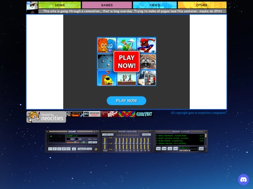Click Winamp main window Play button
The height and width of the screenshot is (189, 253).
tap(55, 149)
